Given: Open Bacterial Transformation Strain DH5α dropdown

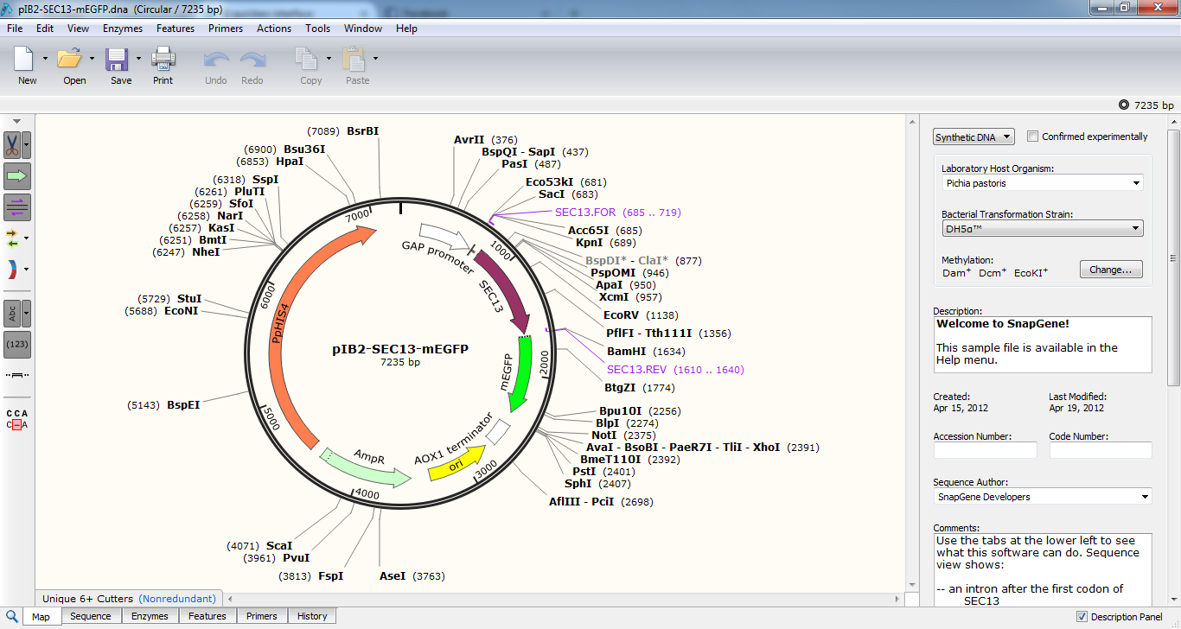Looking at the screenshot, I should [x=1043, y=229].
